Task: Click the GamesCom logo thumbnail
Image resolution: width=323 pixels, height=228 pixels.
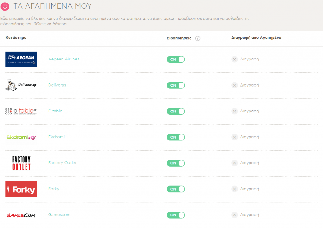Action: click(x=21, y=215)
